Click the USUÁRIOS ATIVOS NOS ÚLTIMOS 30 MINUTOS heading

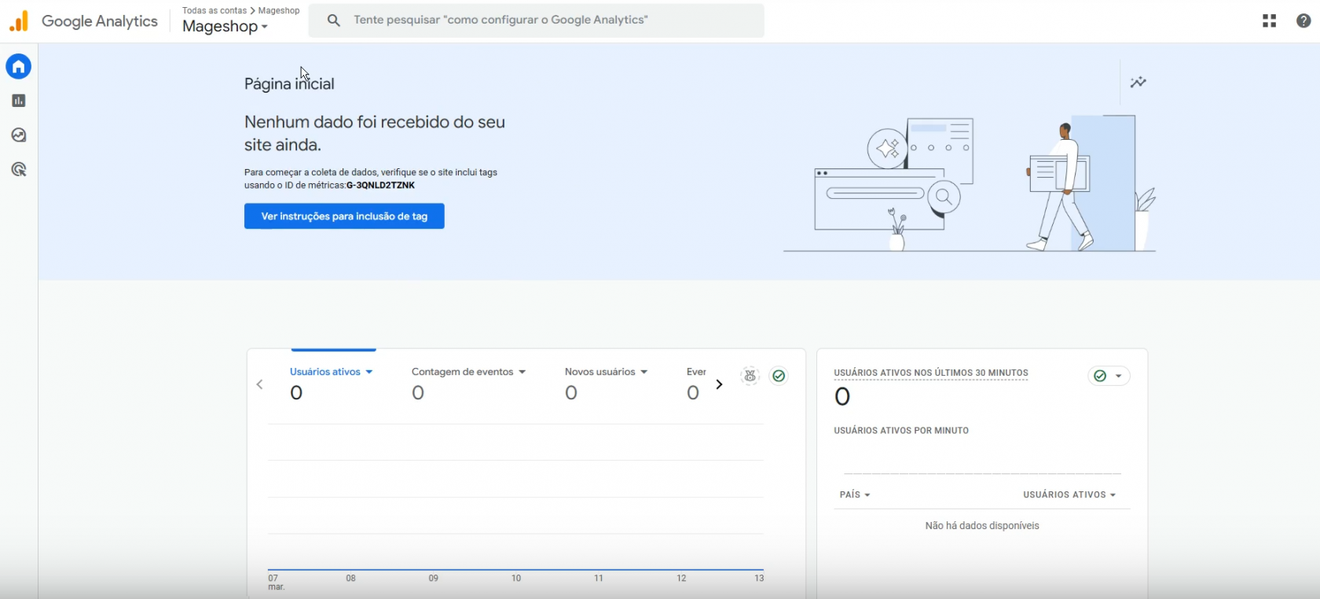pos(931,373)
